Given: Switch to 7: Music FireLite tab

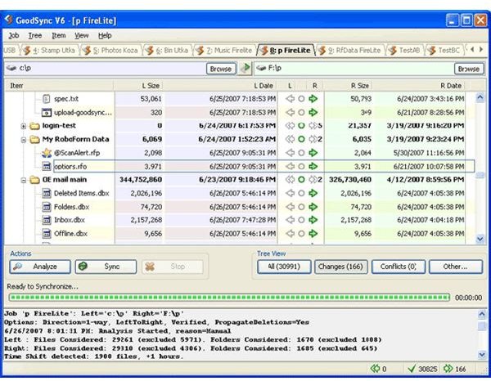Looking at the screenshot, I should [x=226, y=51].
